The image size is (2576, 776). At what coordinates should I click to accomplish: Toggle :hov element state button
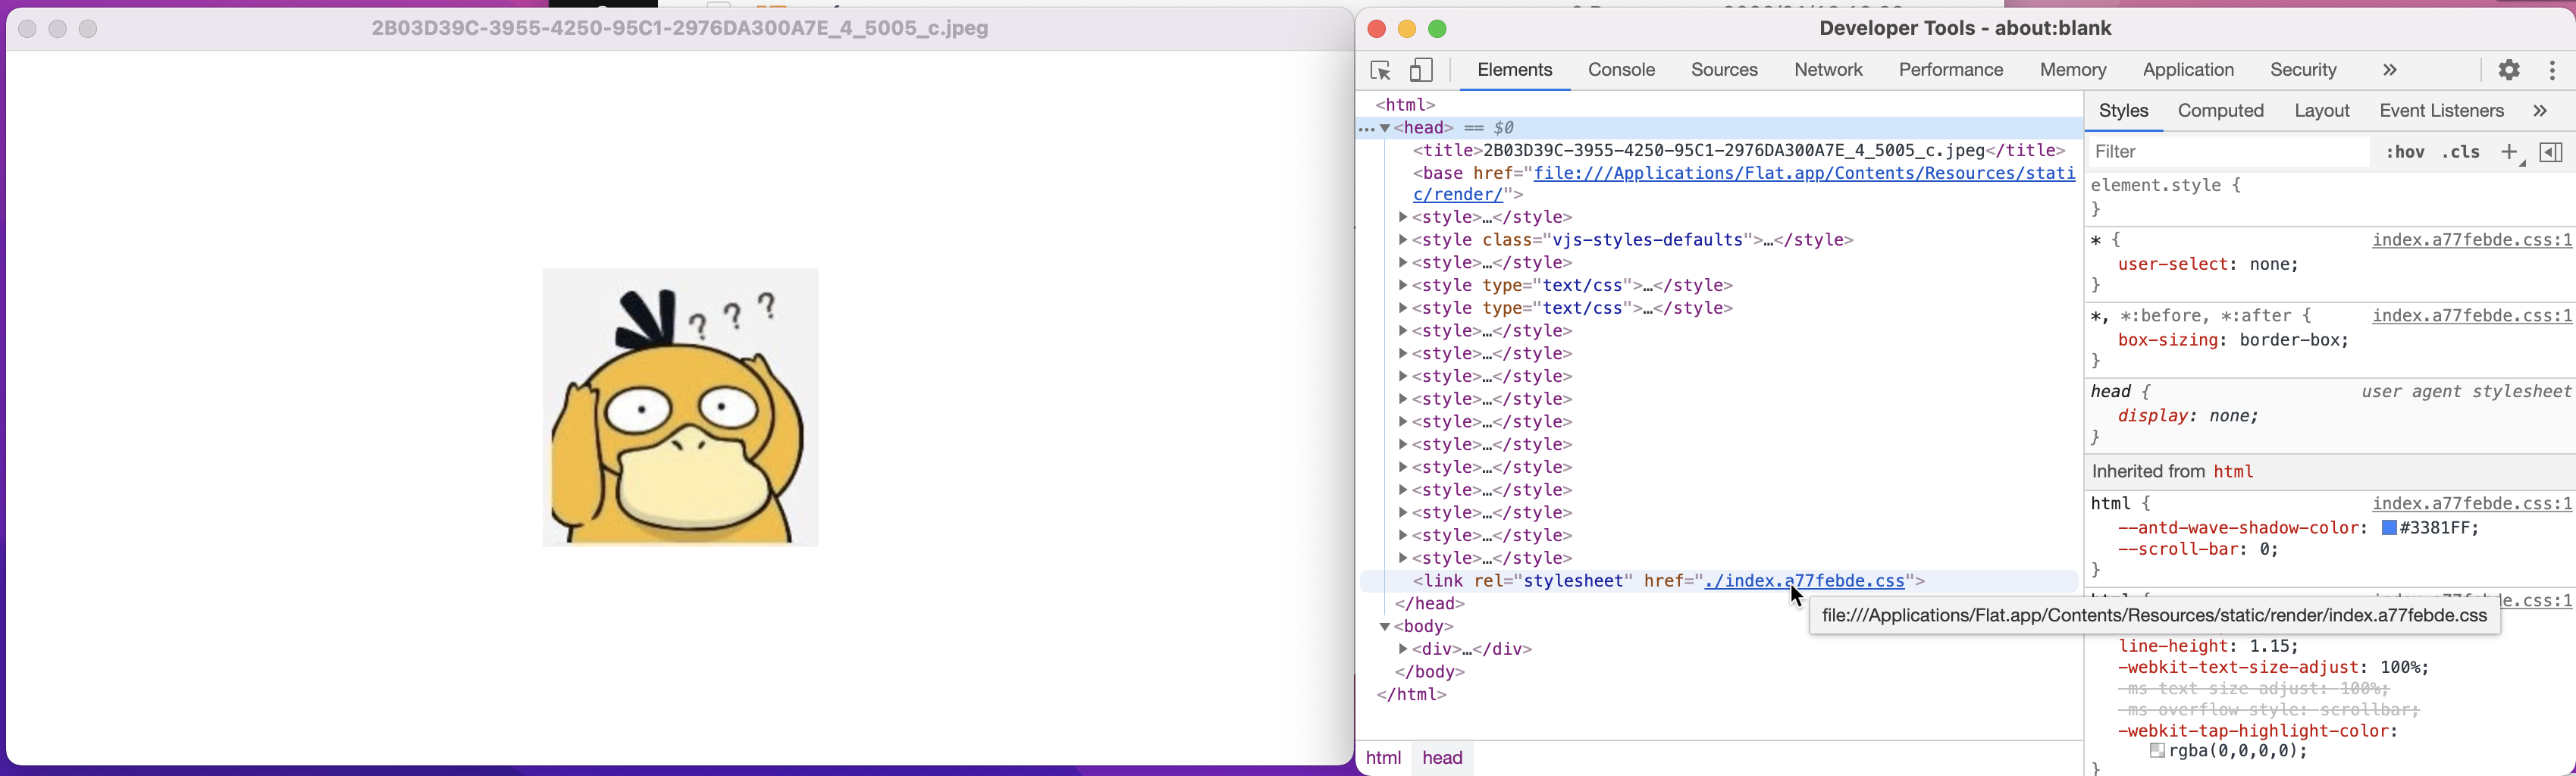point(2405,152)
